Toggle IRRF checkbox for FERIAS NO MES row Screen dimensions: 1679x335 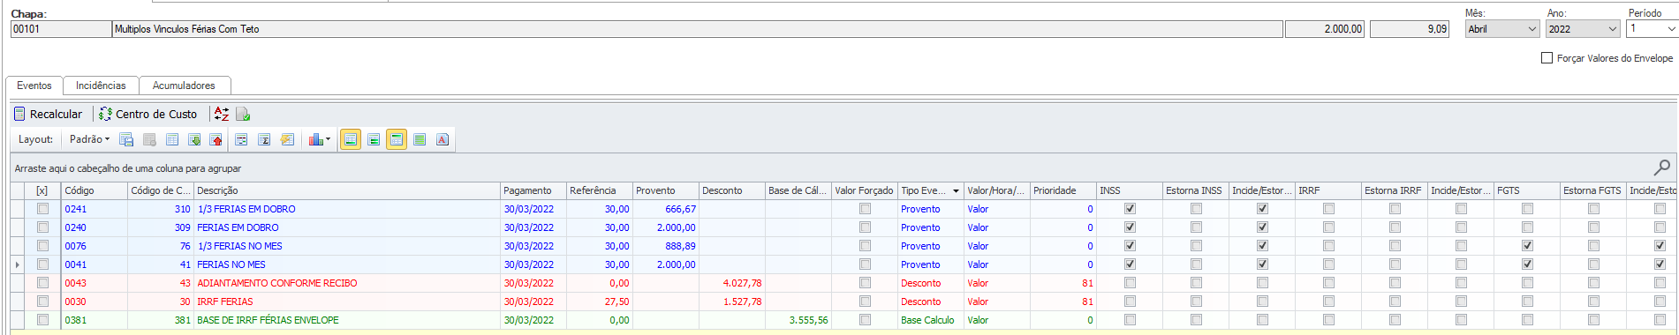[1328, 264]
